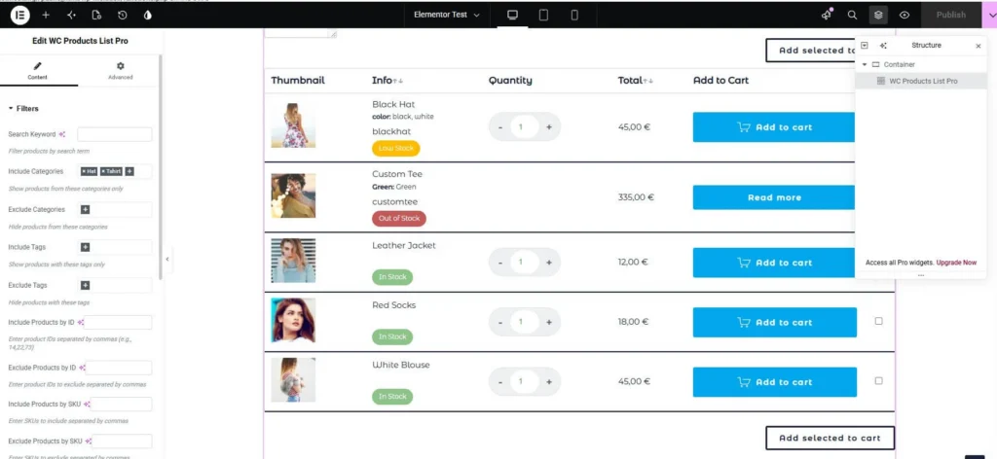The height and width of the screenshot is (459, 997).
Task: Select the Container row in Structure
Action: click(921, 65)
